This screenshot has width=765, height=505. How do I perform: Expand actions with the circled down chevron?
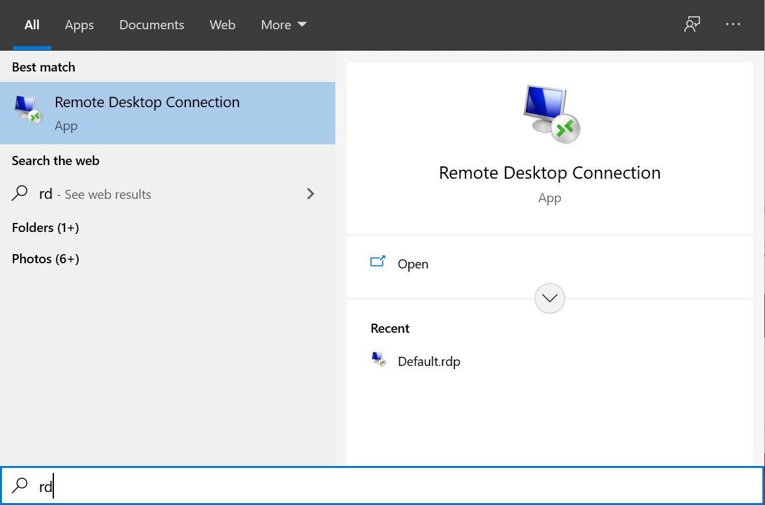pos(550,298)
